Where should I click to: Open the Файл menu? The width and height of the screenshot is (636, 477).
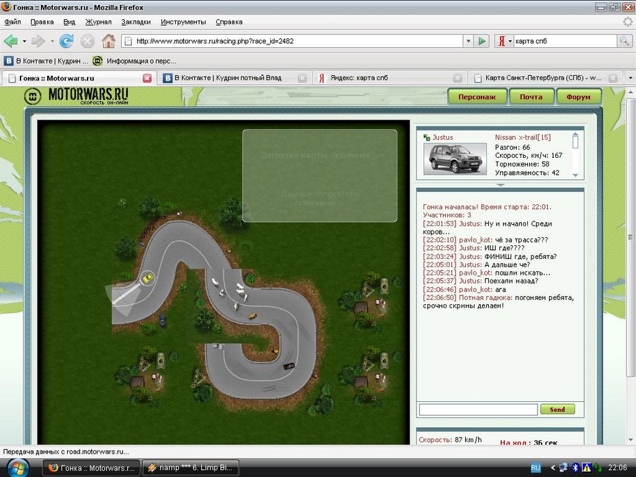click(x=12, y=22)
